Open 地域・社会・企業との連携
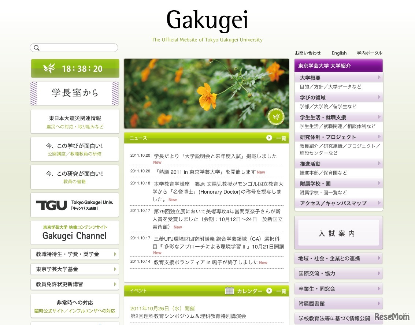 pyautogui.click(x=338, y=258)
